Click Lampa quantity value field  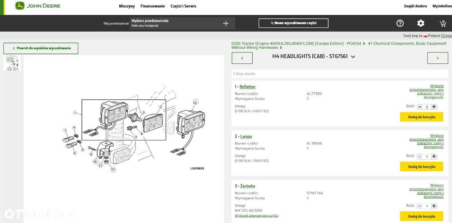tap(427, 157)
